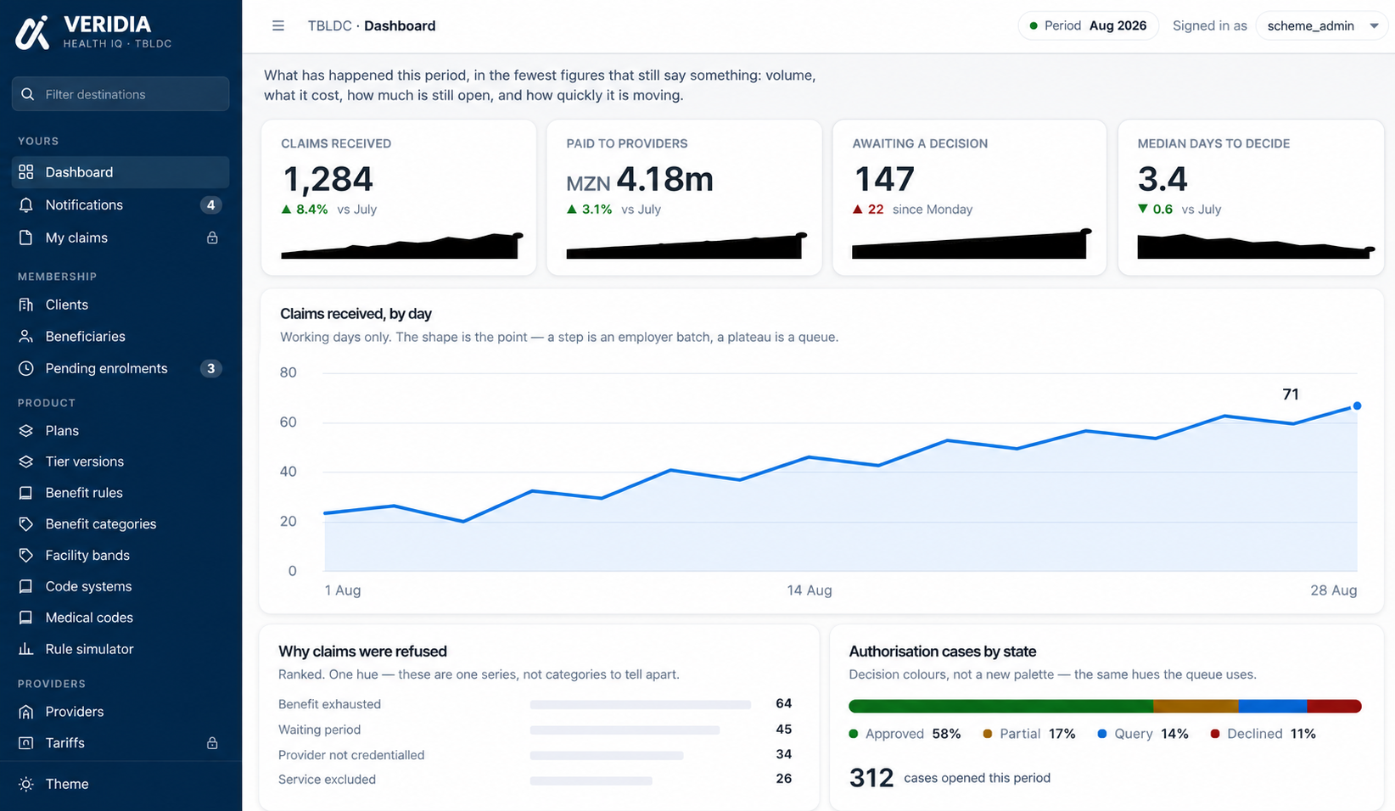Open the Medical codes page
The width and height of the screenshot is (1395, 811).
point(120,618)
